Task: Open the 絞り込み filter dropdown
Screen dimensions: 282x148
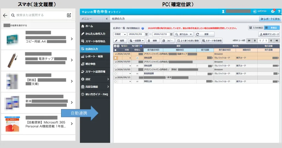Action: 184,34
